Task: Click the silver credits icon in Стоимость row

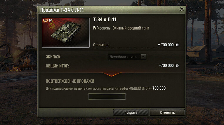Action: [x=177, y=45]
